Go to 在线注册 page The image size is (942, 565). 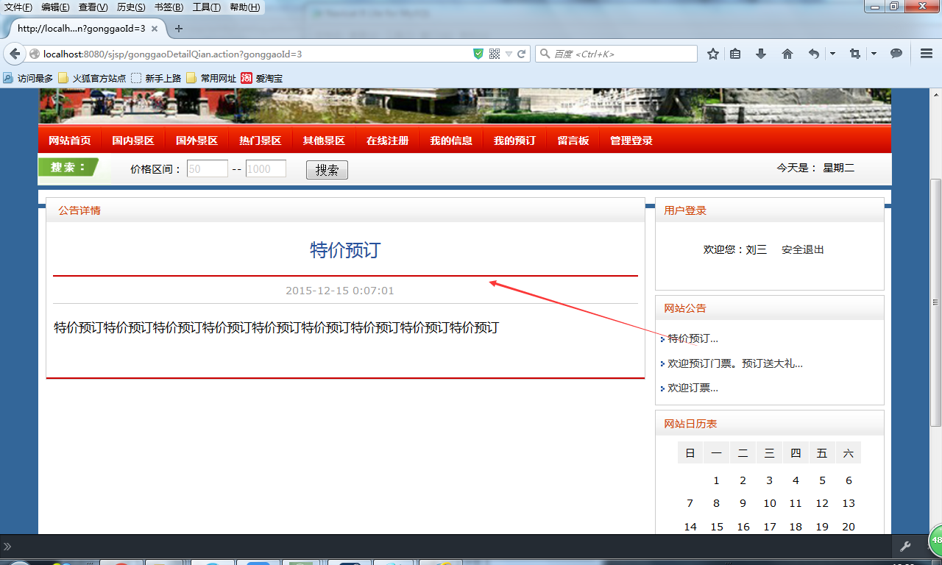pyautogui.click(x=387, y=141)
